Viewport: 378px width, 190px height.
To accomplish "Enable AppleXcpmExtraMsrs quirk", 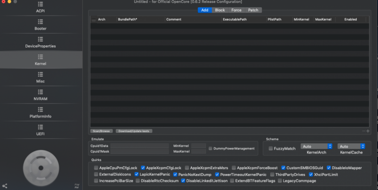I will 187,168.
